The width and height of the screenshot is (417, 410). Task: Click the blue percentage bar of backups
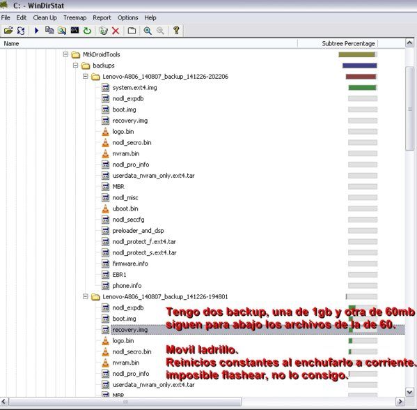click(x=360, y=66)
